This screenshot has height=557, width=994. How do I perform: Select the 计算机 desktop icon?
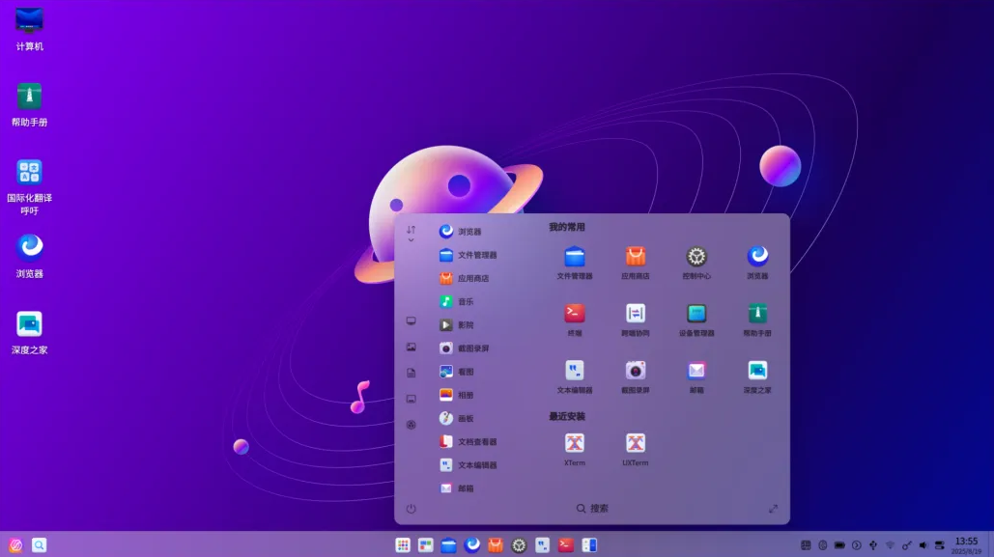(x=29, y=29)
